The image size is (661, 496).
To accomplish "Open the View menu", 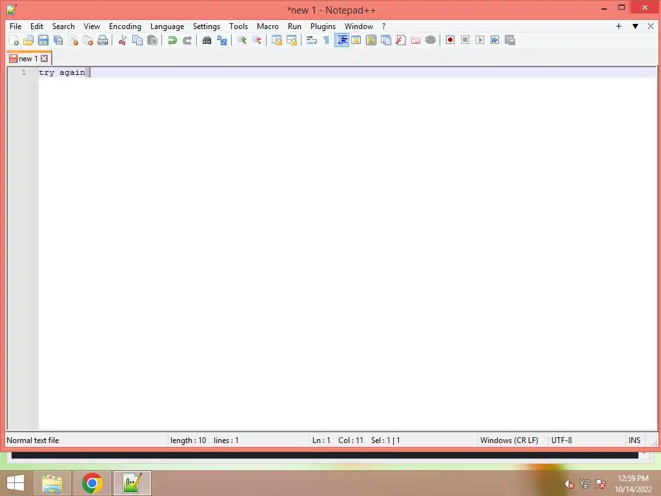I will [x=92, y=26].
